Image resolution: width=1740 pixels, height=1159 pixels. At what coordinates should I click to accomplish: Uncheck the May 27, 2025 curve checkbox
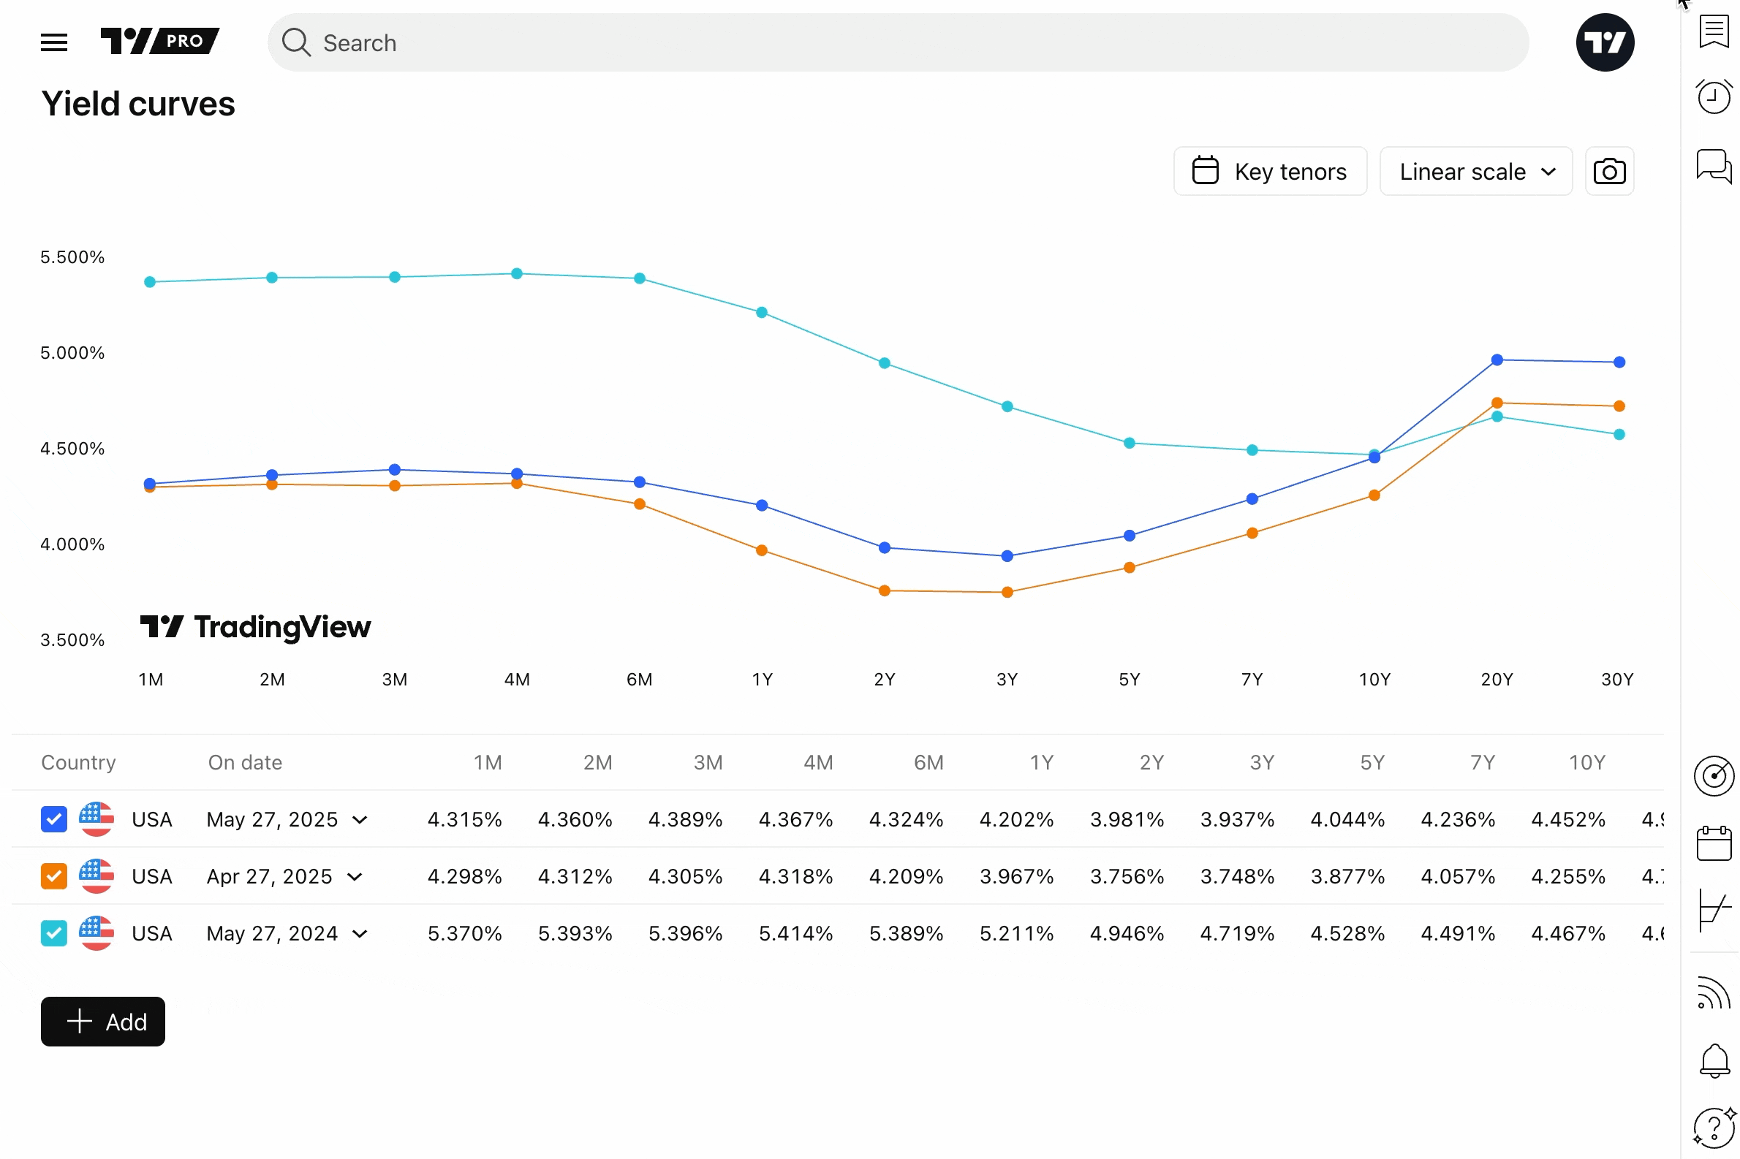tap(54, 819)
